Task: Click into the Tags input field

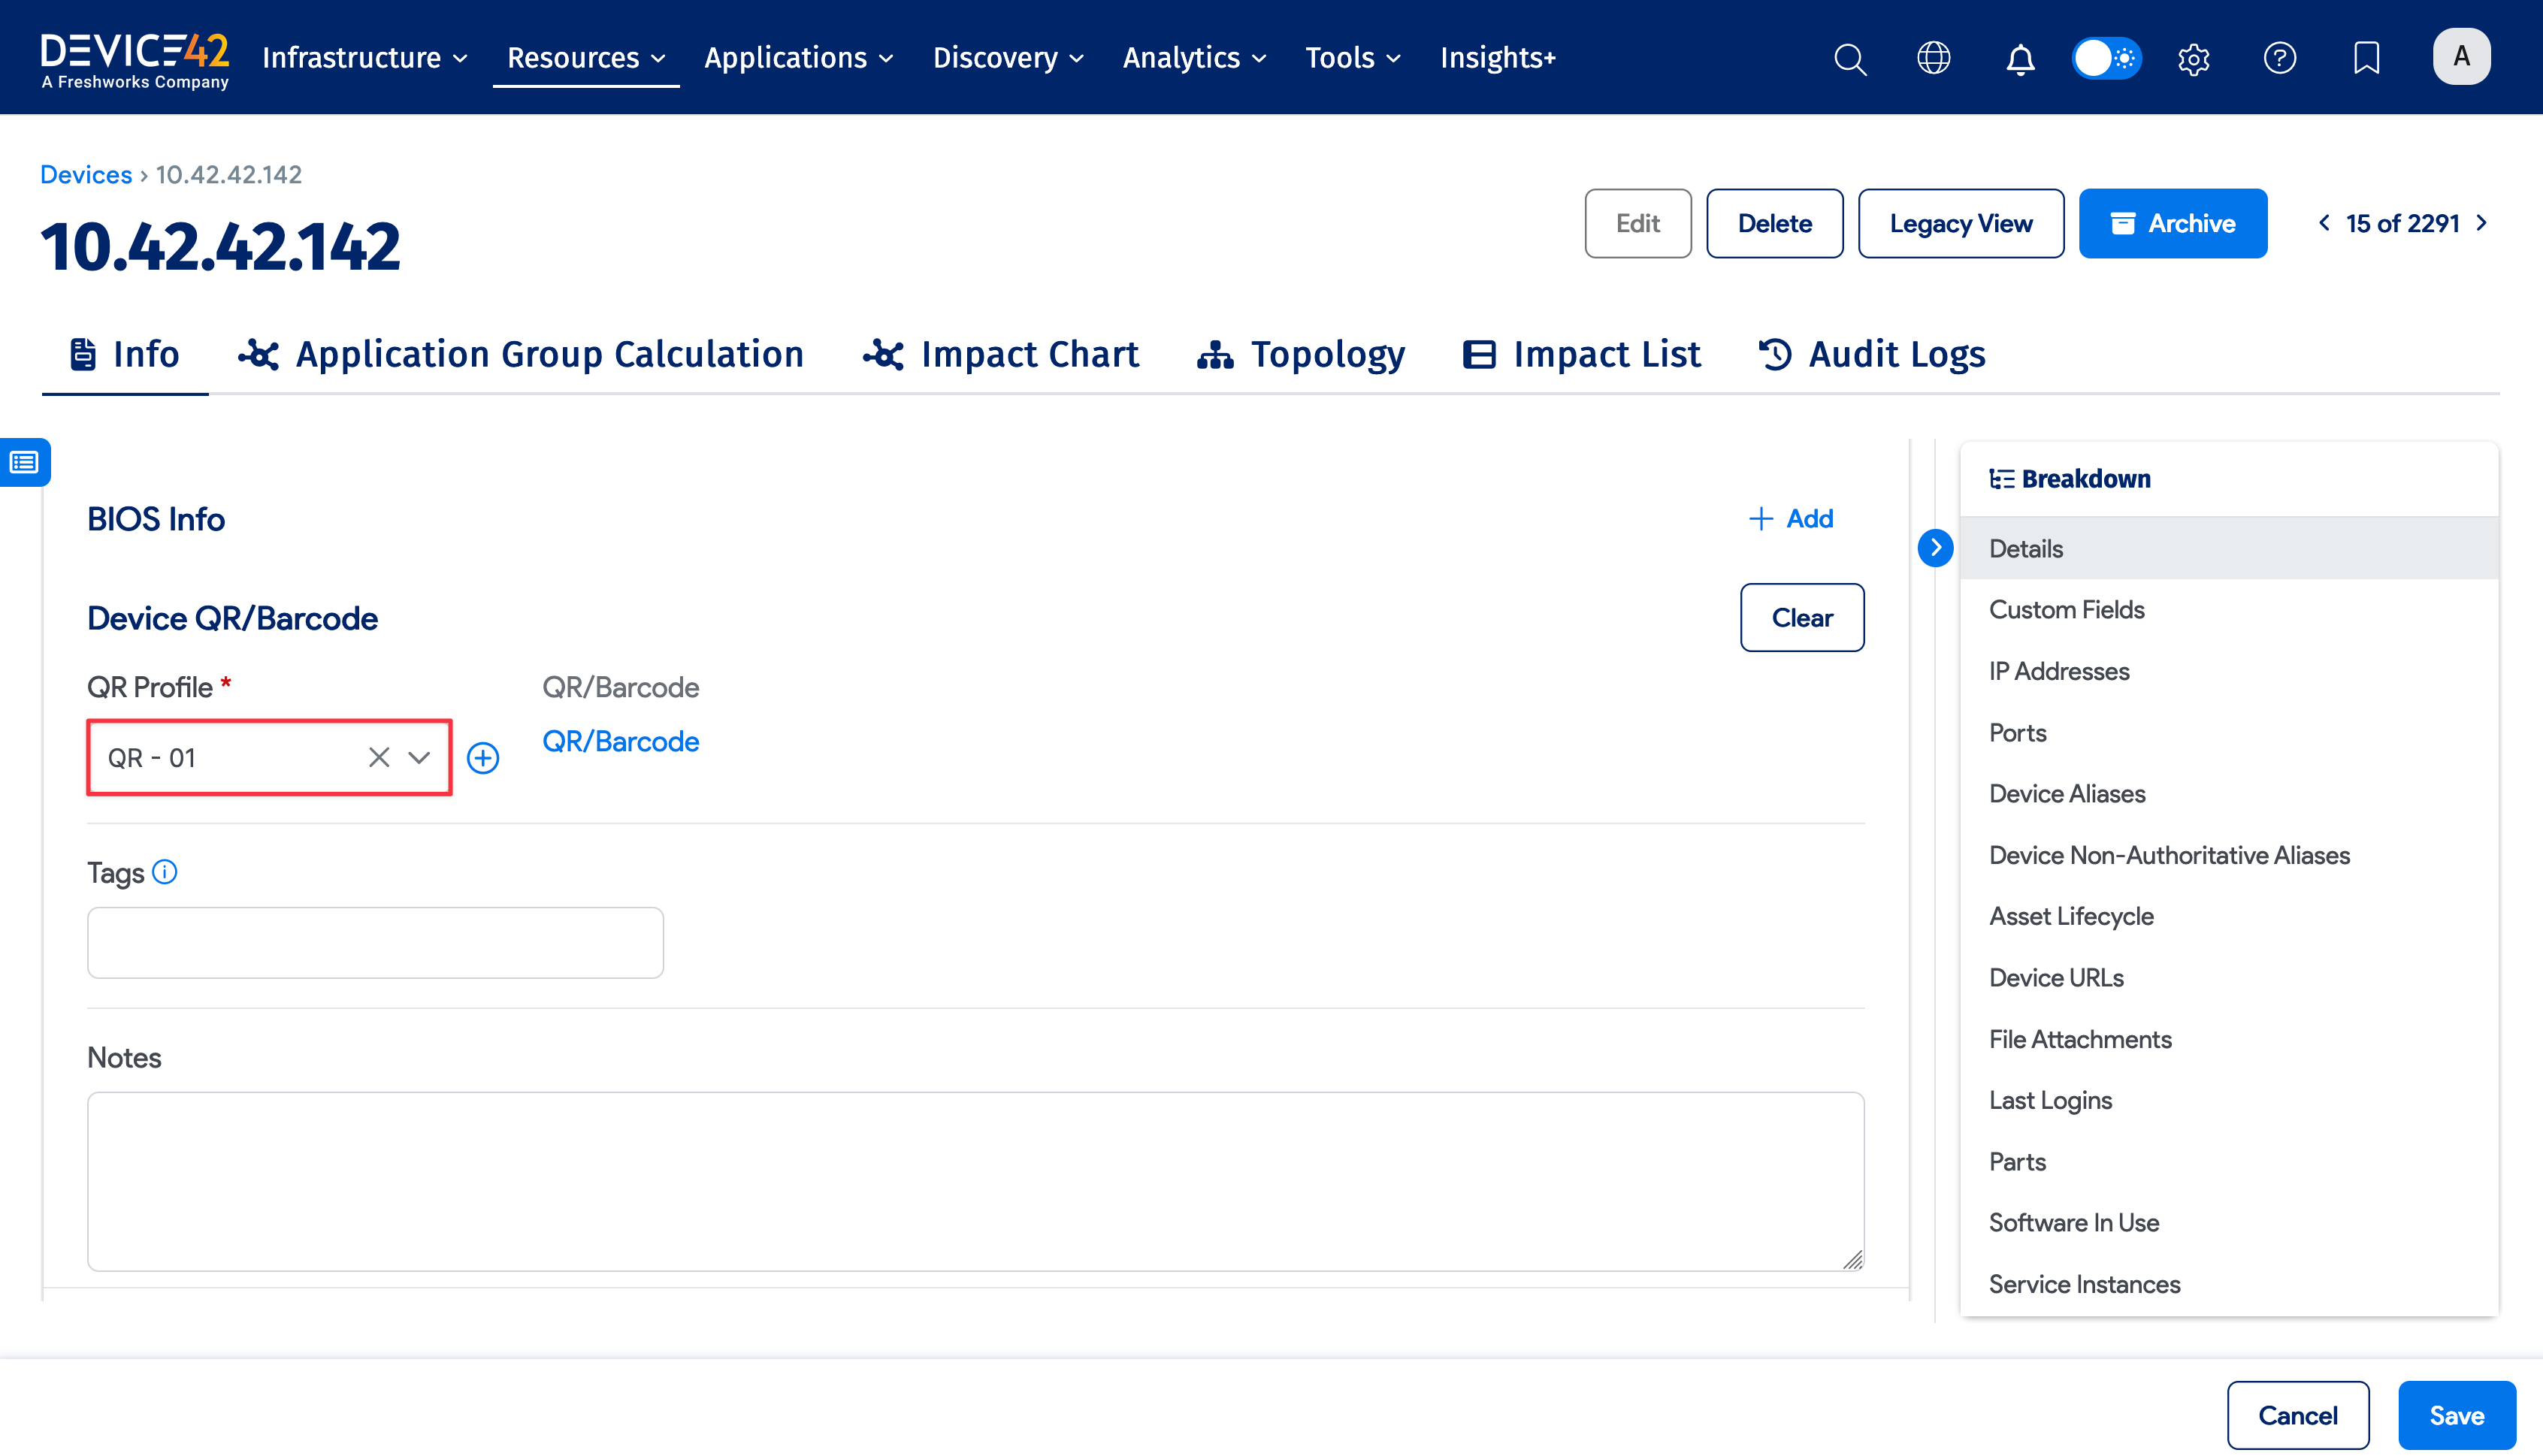Action: pyautogui.click(x=375, y=942)
